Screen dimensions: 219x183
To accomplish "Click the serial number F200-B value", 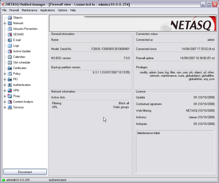I will pos(111,49).
